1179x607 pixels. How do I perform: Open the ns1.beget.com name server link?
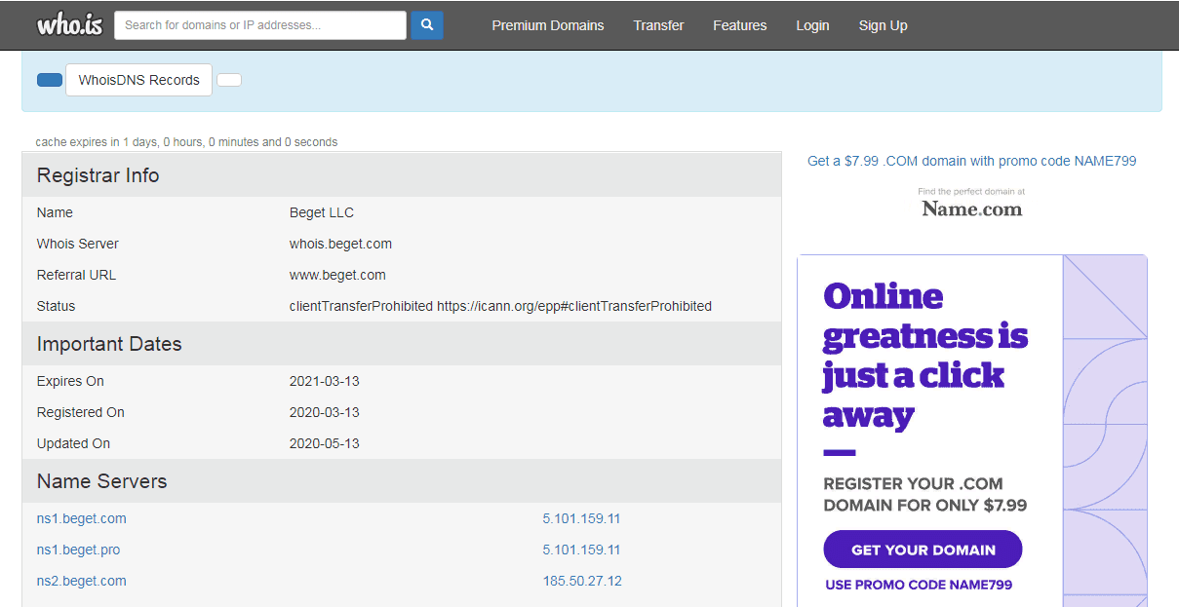(x=82, y=518)
